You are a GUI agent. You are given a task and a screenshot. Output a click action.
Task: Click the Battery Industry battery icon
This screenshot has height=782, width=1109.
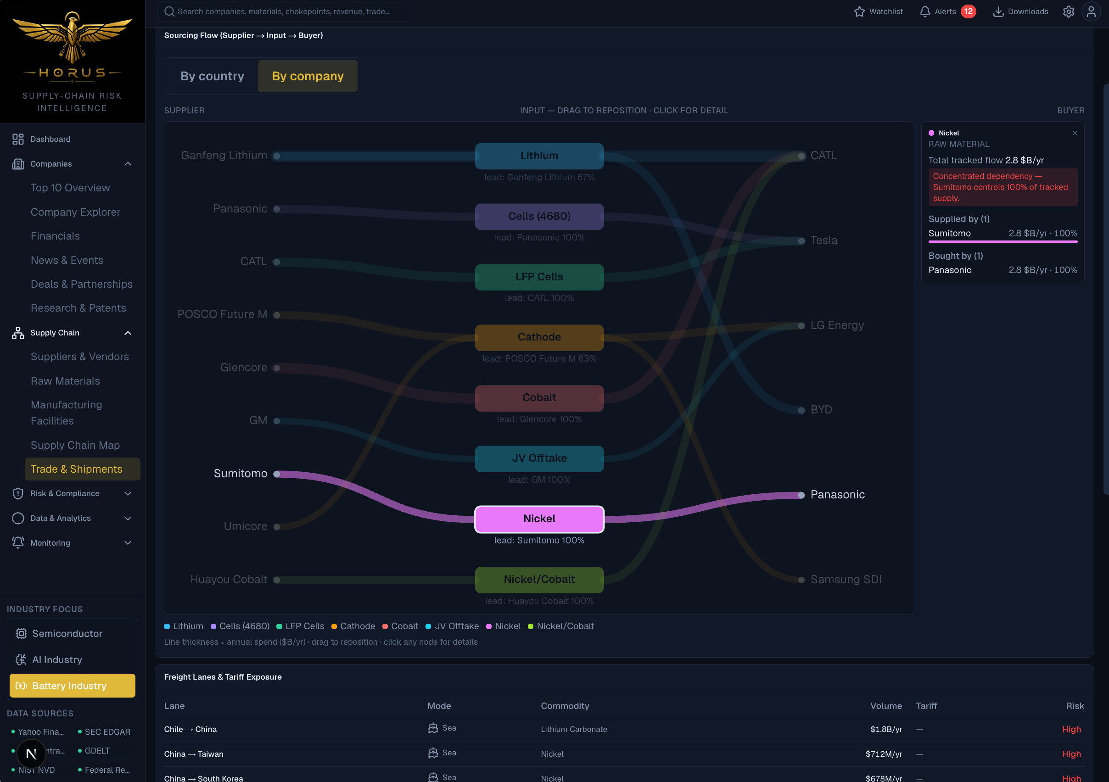pos(21,686)
